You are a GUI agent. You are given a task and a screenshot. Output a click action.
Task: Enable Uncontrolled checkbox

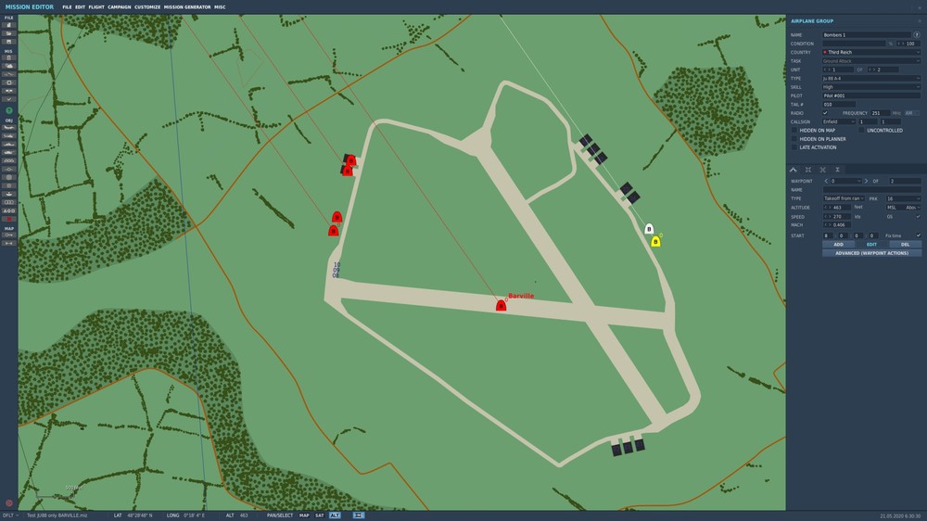[x=861, y=130]
